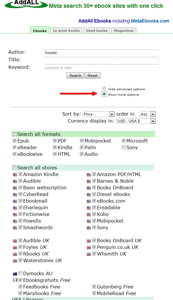The width and height of the screenshot is (173, 300).
Task: Click the French flag beside Ebooksgratuits
Action: 15,280
